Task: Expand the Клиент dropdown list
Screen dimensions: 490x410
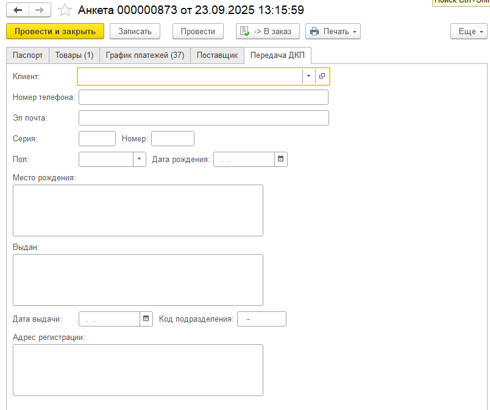Action: point(308,76)
